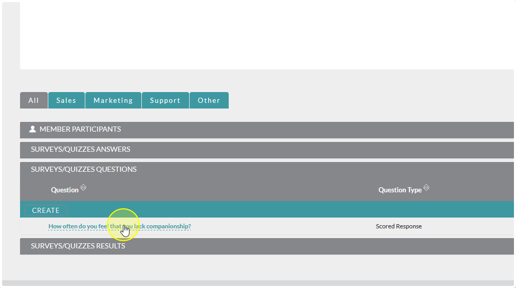
Task: Sort by Question Type arrows icon
Action: point(426,188)
